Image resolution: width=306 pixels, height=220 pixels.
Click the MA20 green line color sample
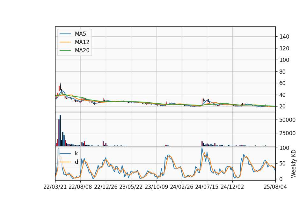tap(65, 51)
